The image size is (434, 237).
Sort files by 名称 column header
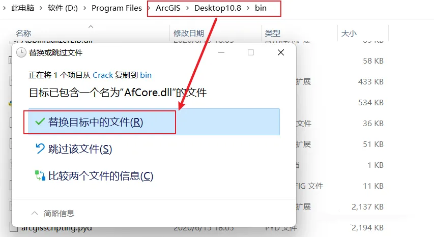point(23,34)
